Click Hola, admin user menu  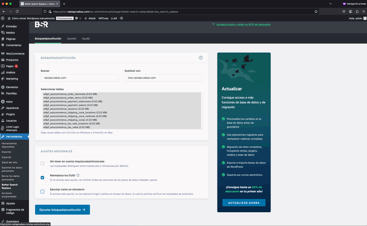click(357, 18)
